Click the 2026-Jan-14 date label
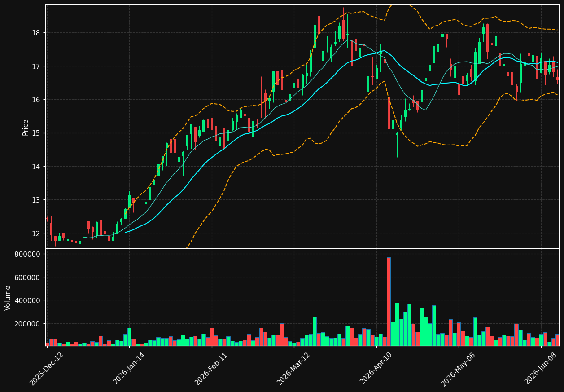This screenshot has height=392, width=564. tap(129, 369)
